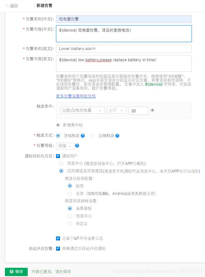Select 长音 push sound
This screenshot has height=277, width=205.
click(x=70, y=194)
